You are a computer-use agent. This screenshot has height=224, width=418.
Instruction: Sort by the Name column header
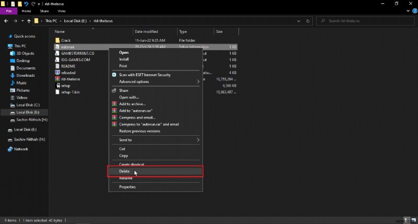(60, 32)
